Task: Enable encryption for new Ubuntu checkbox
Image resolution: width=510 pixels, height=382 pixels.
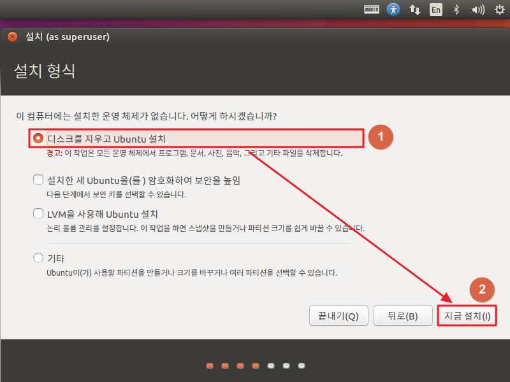Action: coord(38,180)
